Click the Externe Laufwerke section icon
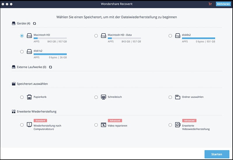 (13, 67)
